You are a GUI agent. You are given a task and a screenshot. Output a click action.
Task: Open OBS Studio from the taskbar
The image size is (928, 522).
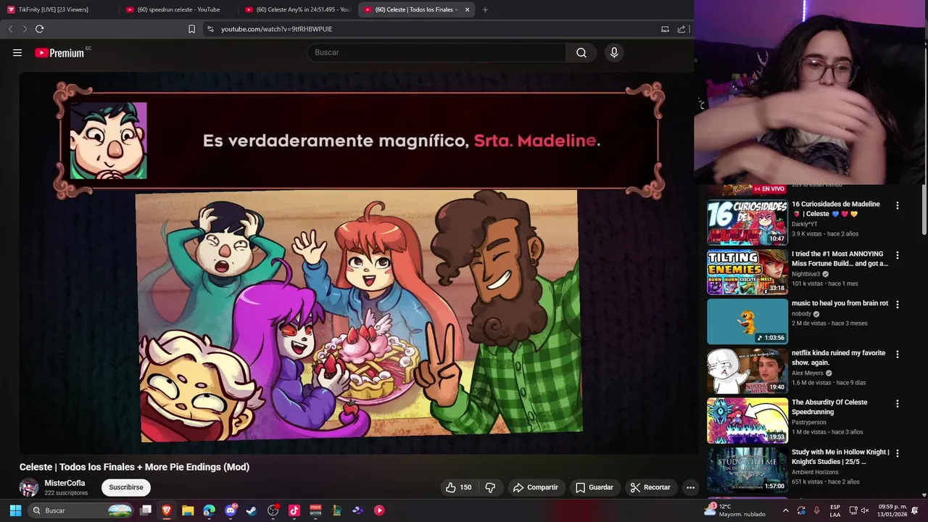(273, 510)
